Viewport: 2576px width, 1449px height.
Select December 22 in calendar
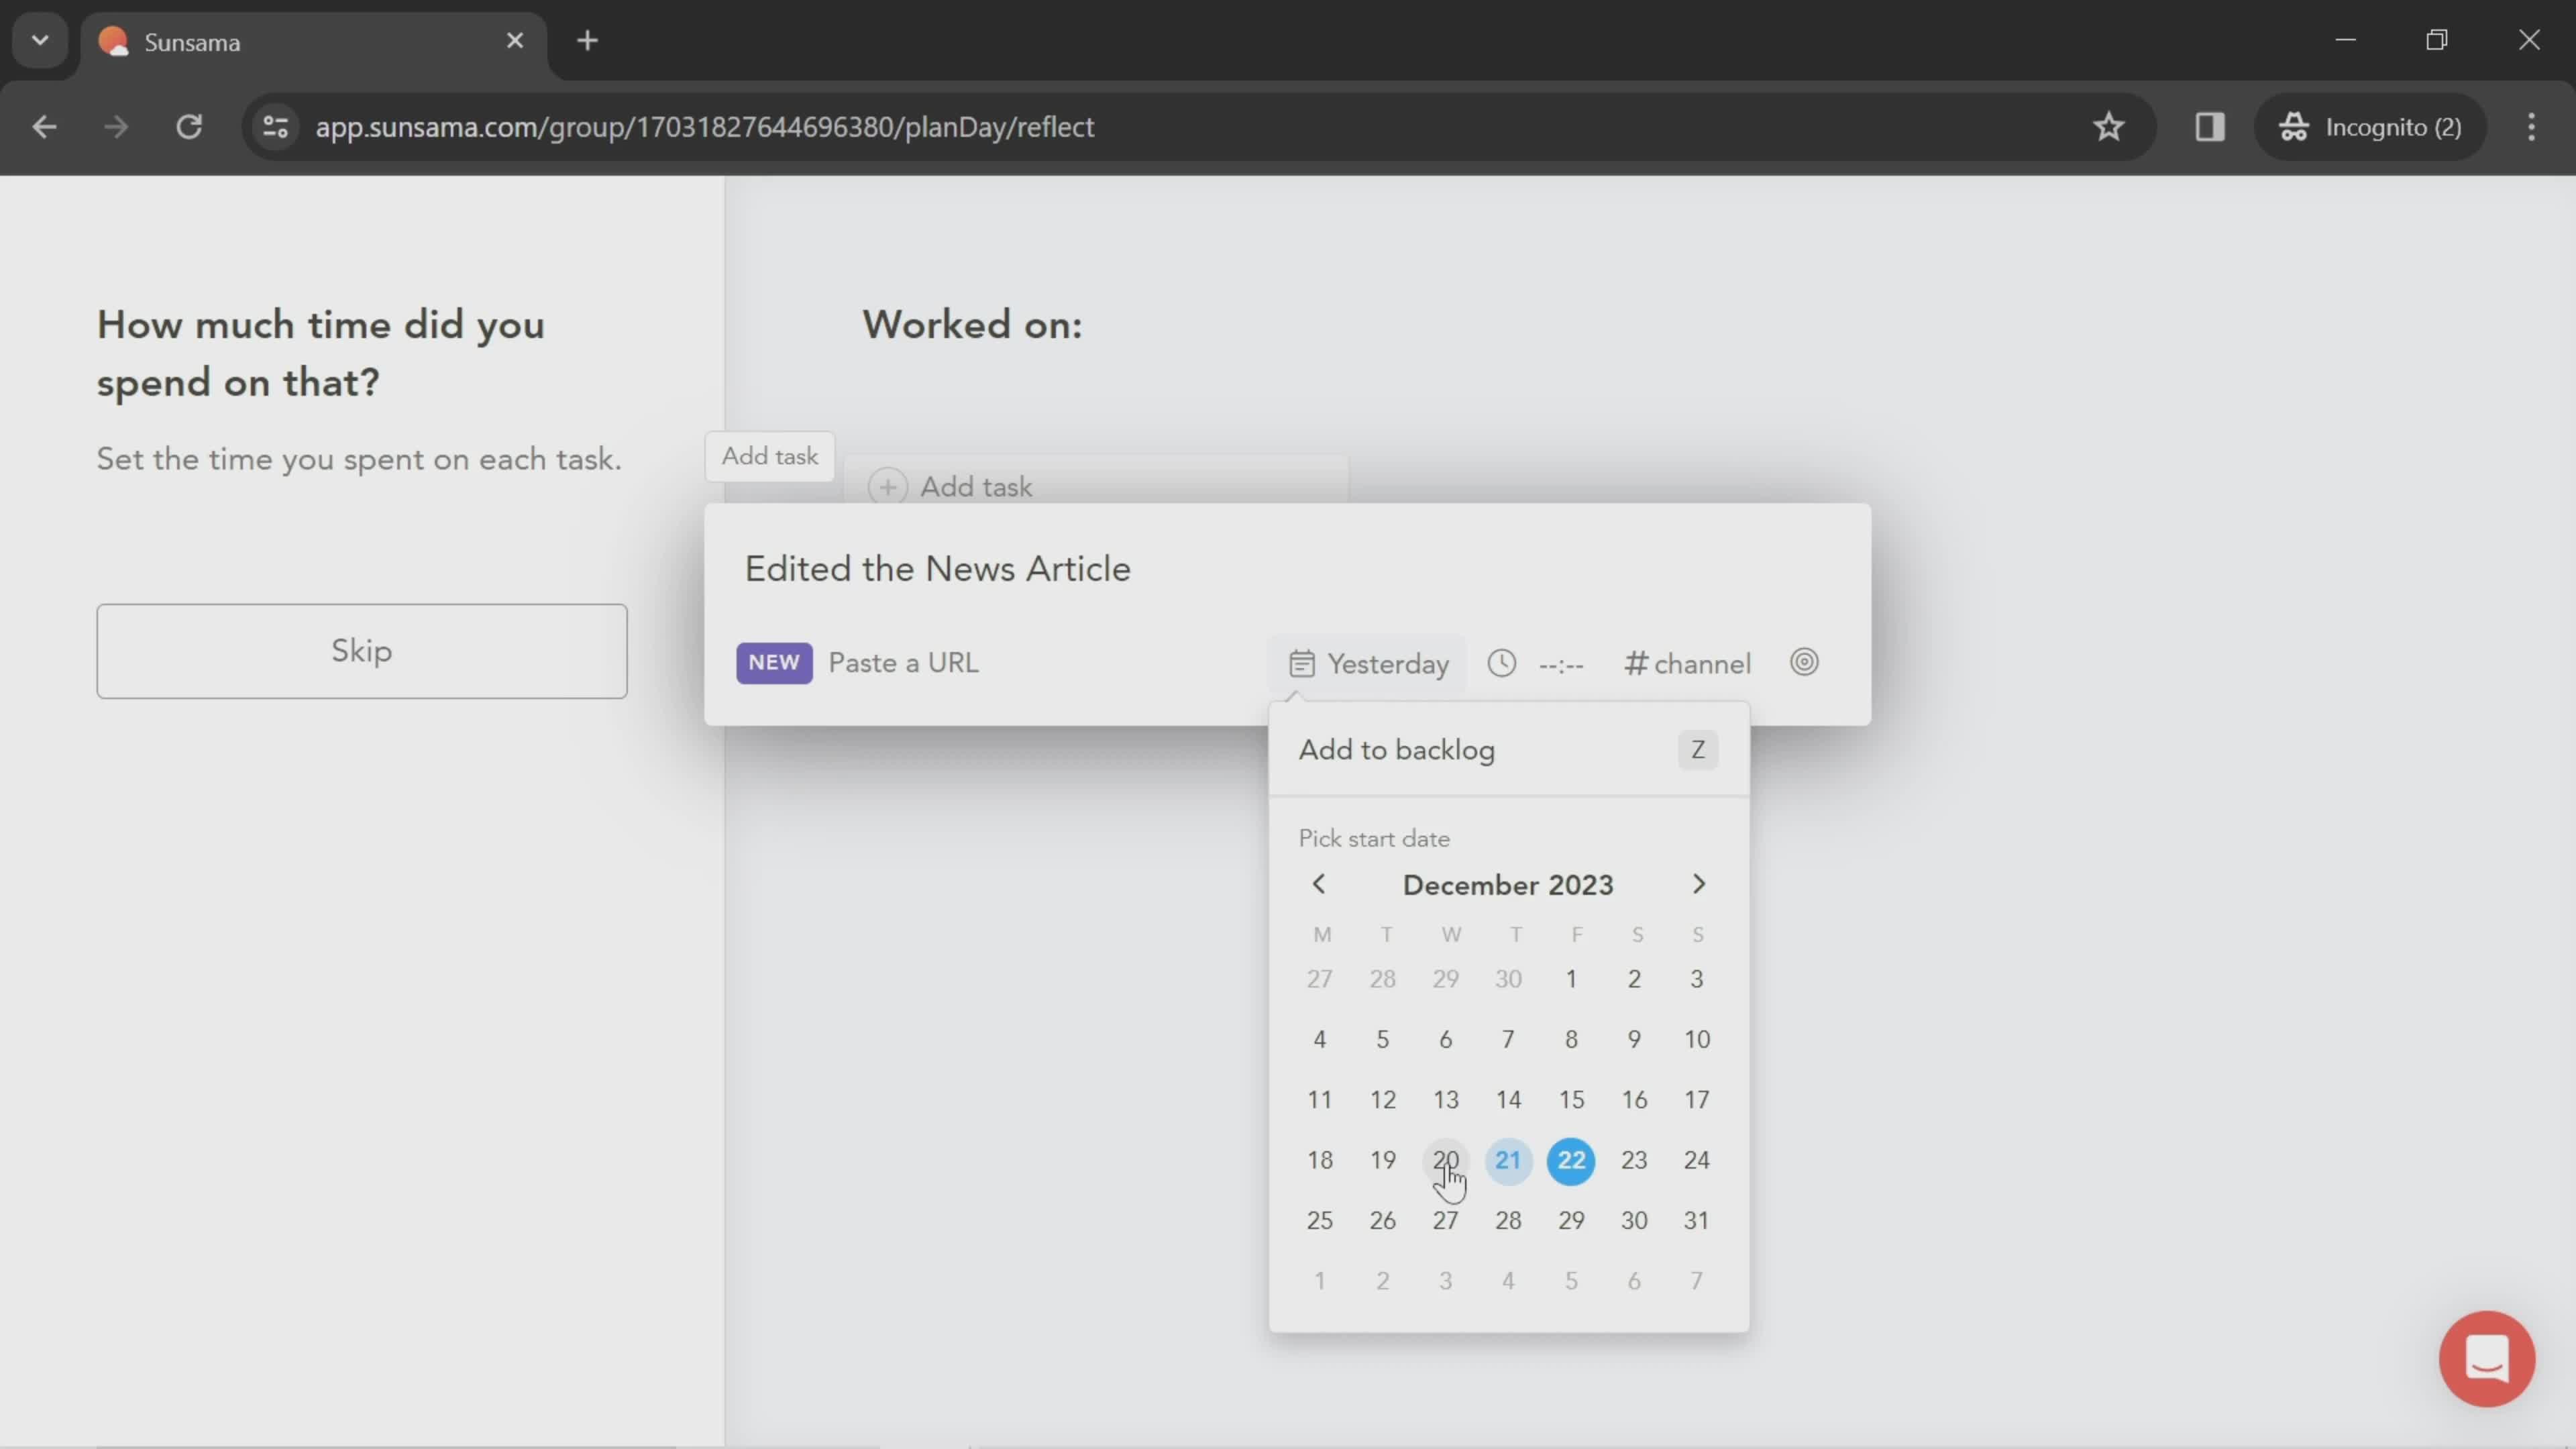(1571, 1160)
